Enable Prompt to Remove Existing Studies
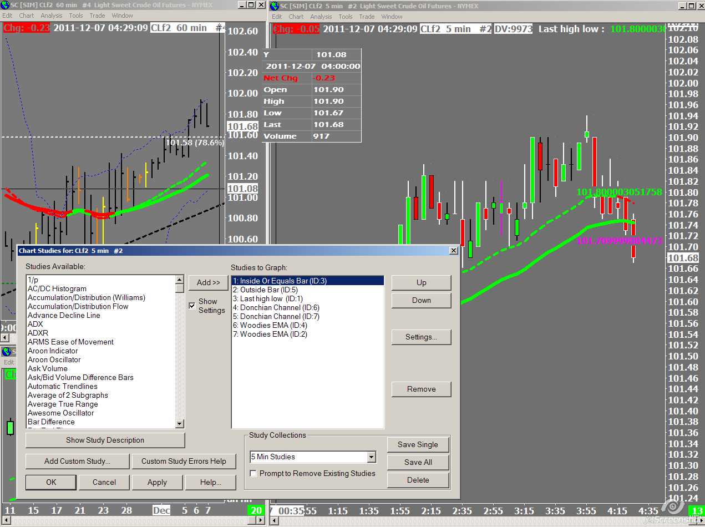Screen dimensions: 705x527 click(253, 473)
